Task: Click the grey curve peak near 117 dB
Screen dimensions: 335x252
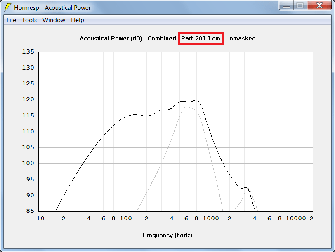Action: click(x=186, y=107)
